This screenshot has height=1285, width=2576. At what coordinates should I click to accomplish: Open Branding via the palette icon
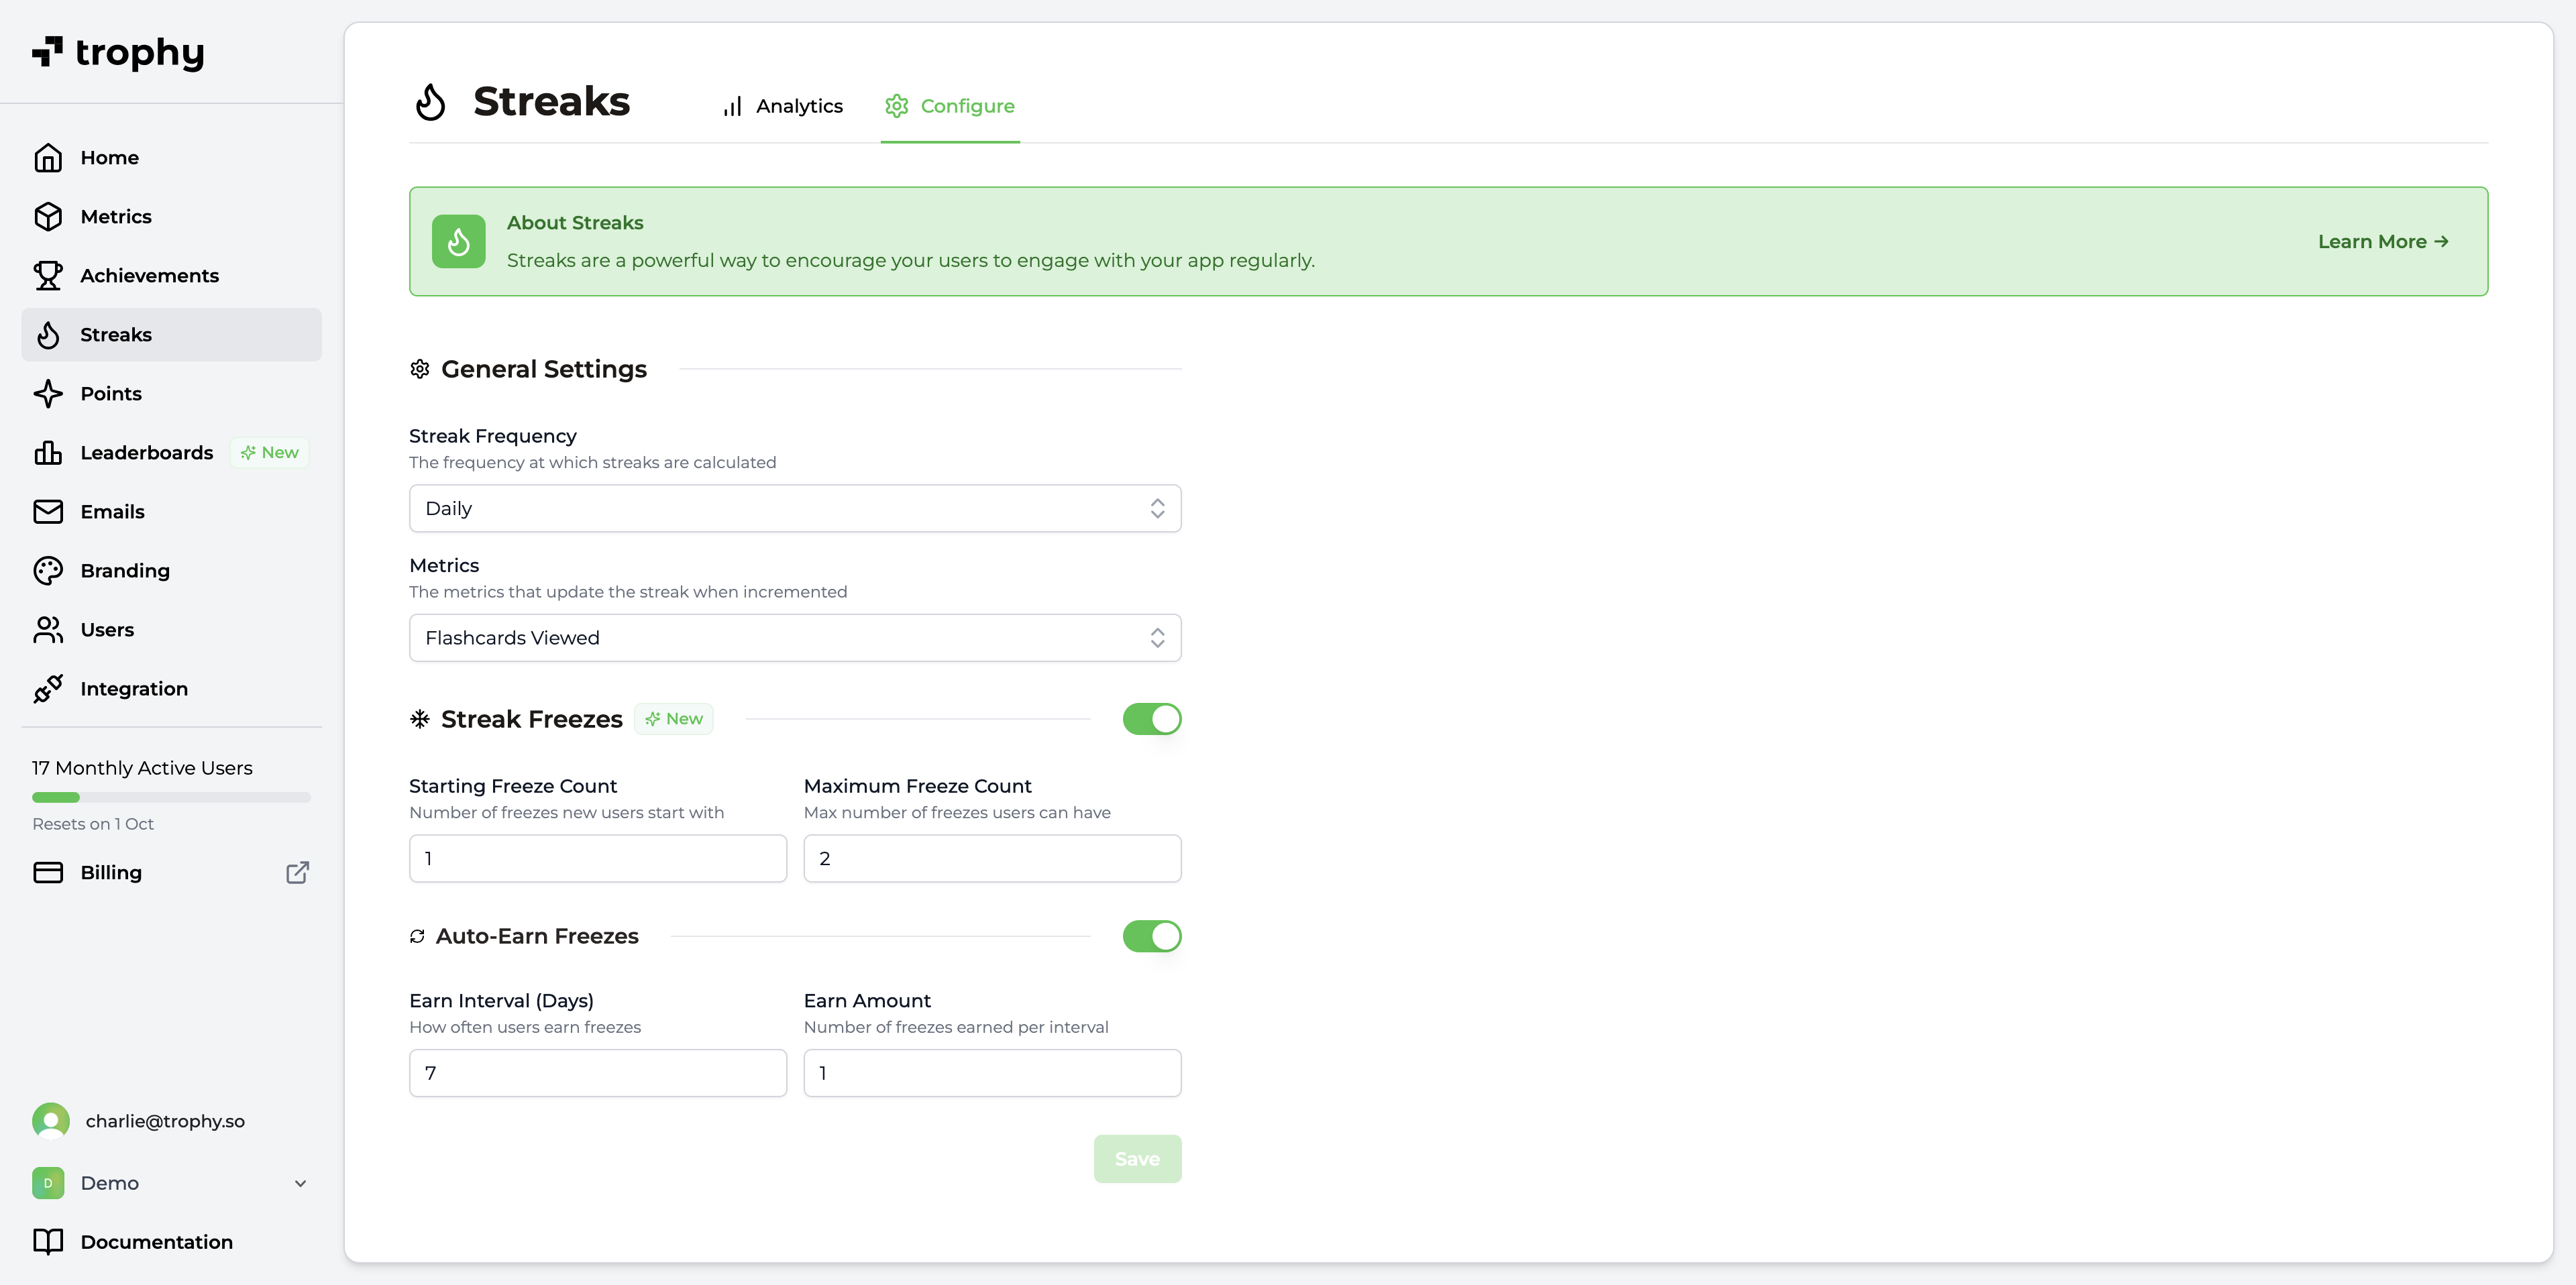pyautogui.click(x=48, y=571)
